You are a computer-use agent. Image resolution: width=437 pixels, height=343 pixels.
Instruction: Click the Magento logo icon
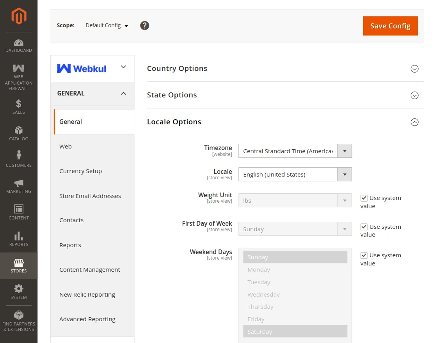click(x=19, y=16)
